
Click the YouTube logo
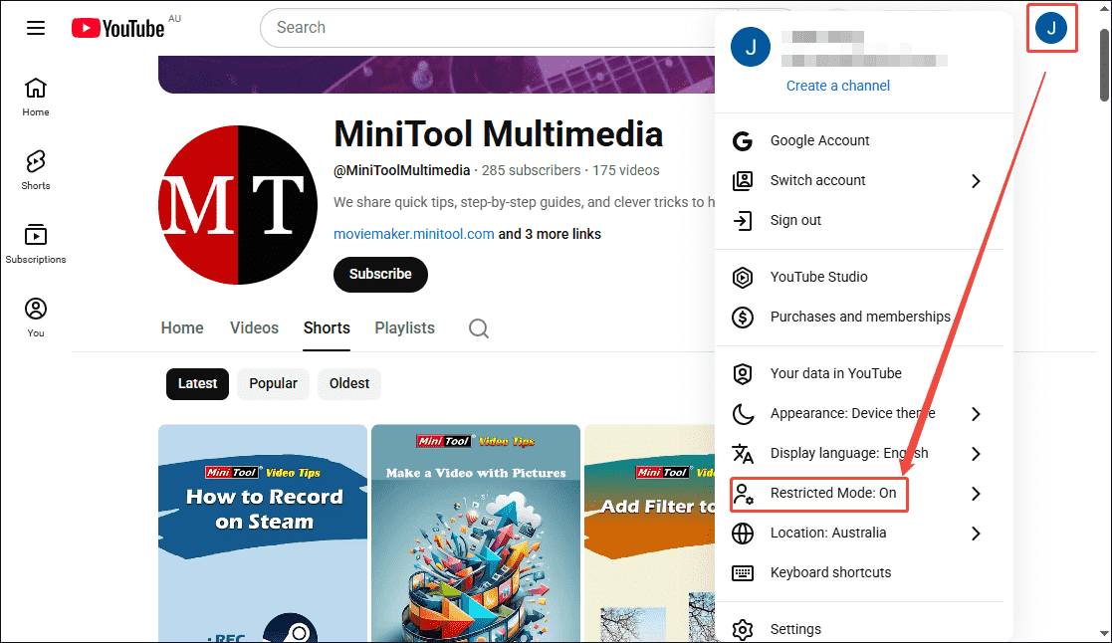pyautogui.click(x=118, y=28)
